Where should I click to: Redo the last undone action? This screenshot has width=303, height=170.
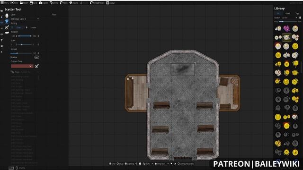point(64,3)
